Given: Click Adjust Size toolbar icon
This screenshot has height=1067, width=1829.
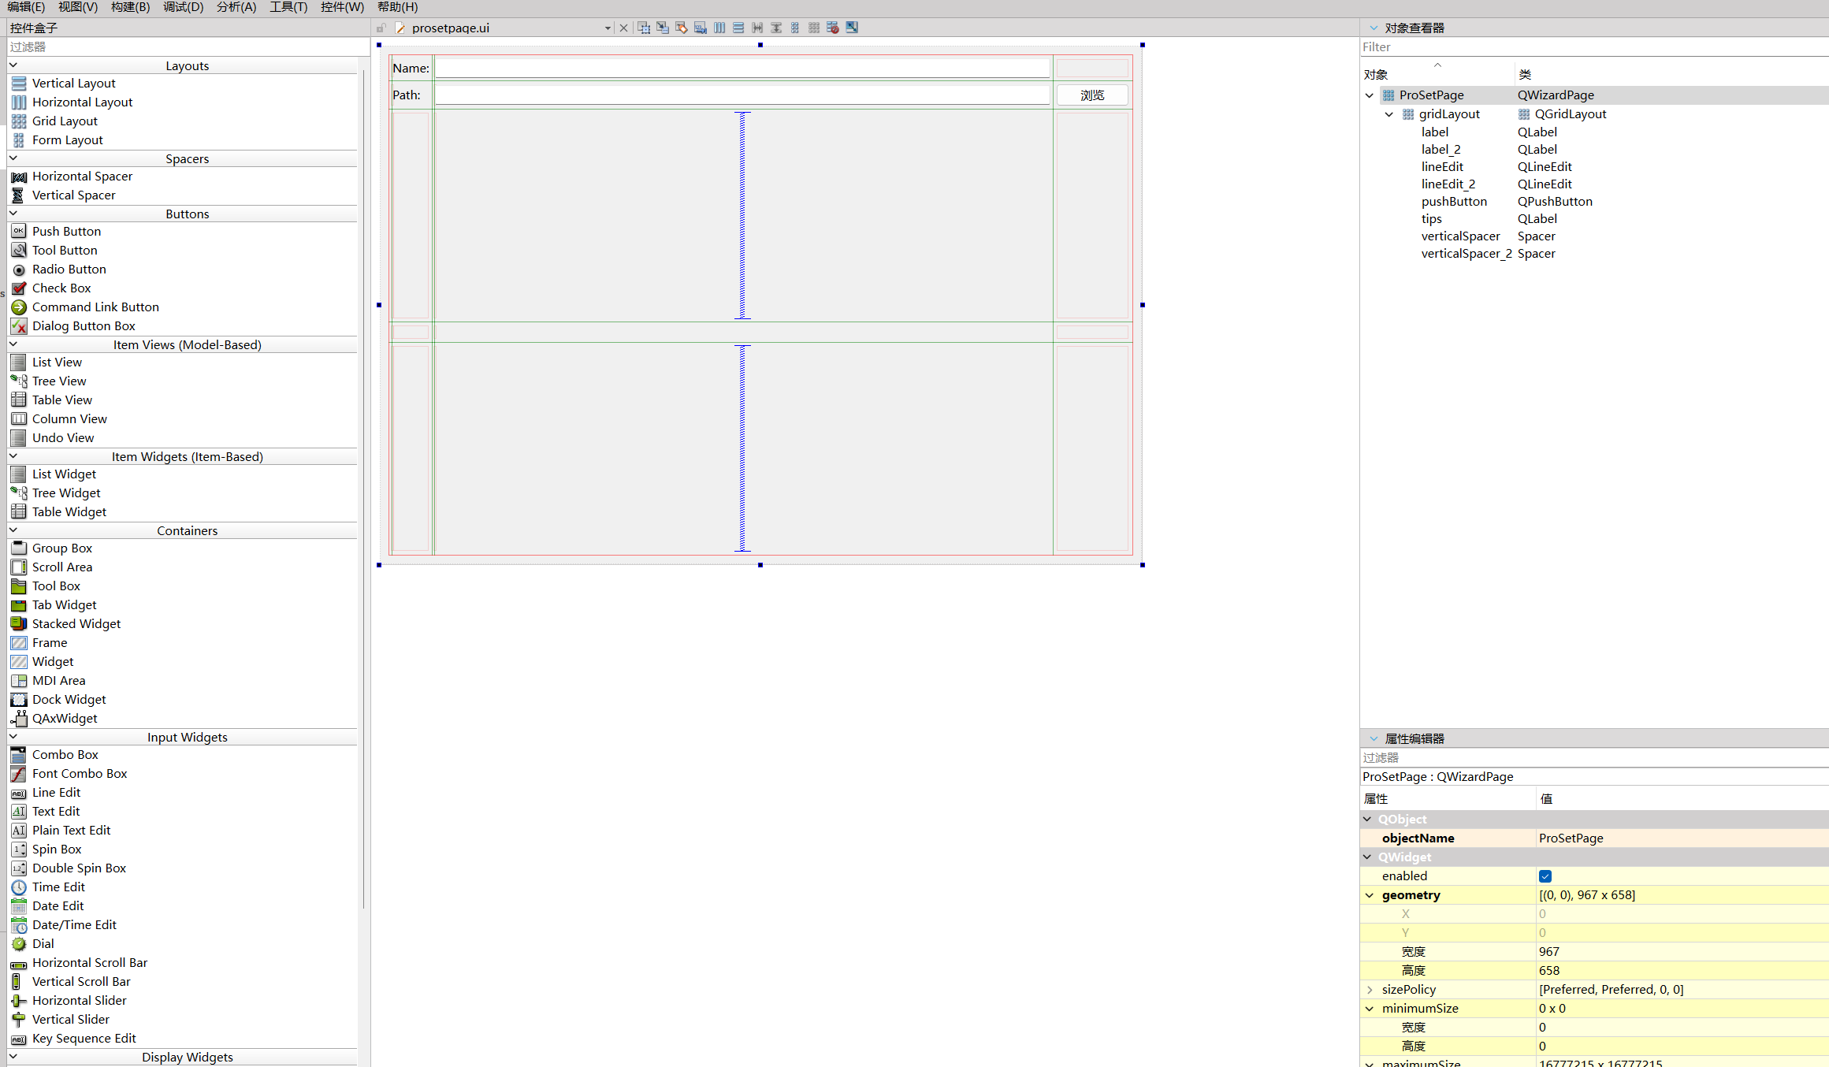Looking at the screenshot, I should (852, 28).
